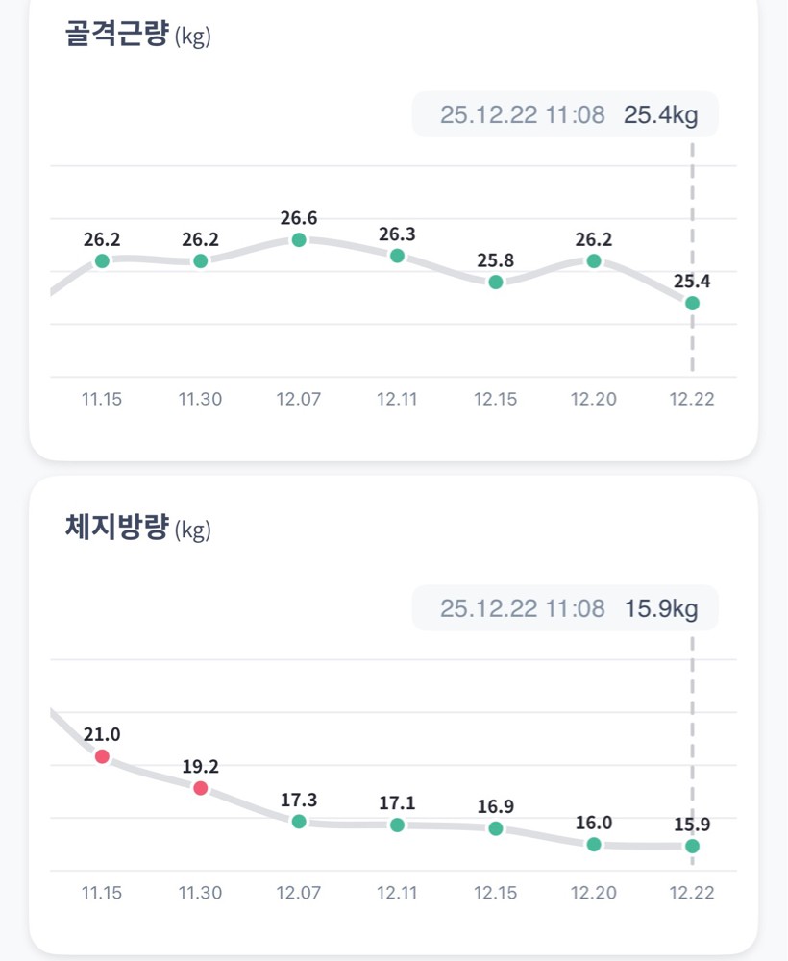Click the 25.8 data point on 골격근량 chart
This screenshot has height=961, width=788.
click(x=496, y=283)
